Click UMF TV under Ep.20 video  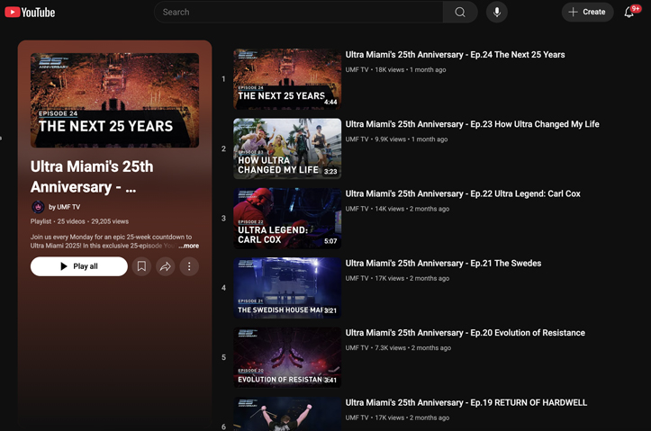click(x=357, y=348)
